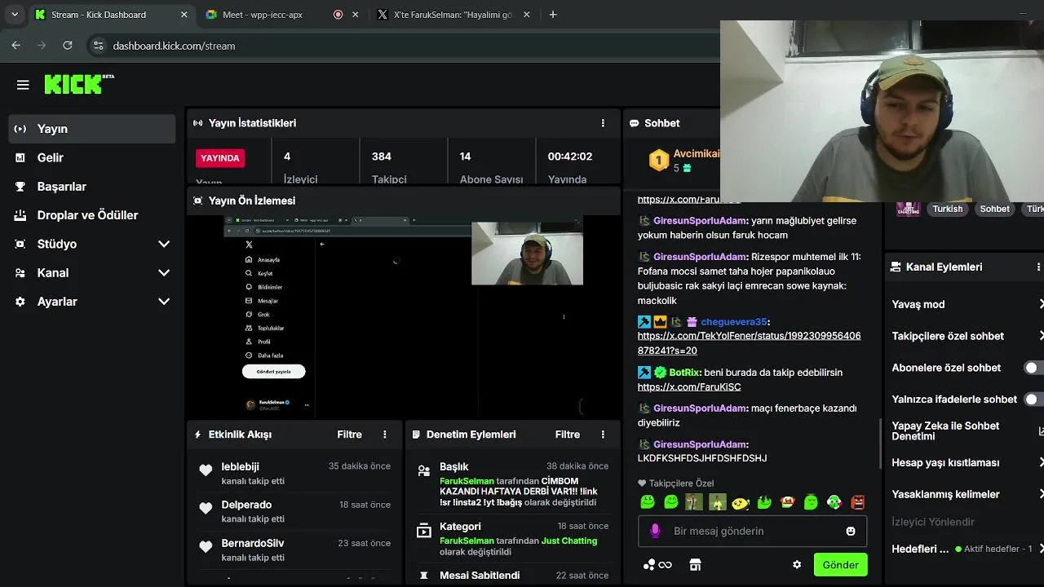Viewport: 1044px width, 587px height.
Task: Click follower name BernardoSilv in activity feed
Action: (253, 543)
